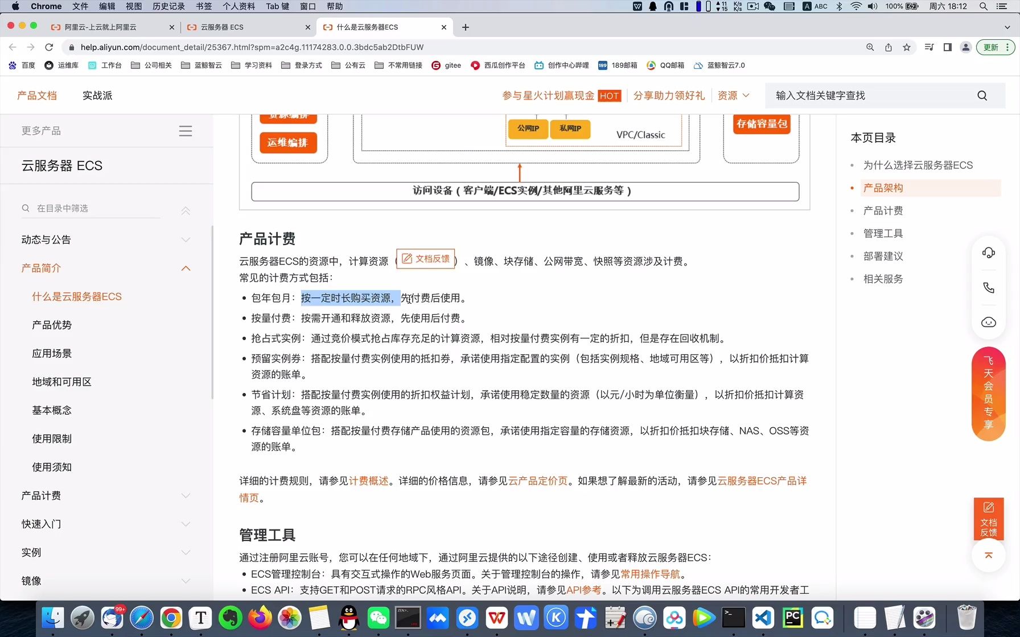Open the 蓝鲸智云 bookmark folder

201,65
